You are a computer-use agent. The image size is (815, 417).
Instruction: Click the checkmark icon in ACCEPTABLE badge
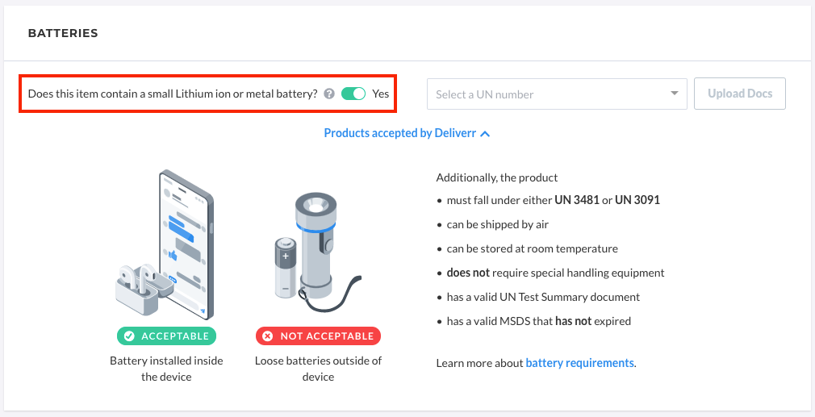pyautogui.click(x=129, y=336)
